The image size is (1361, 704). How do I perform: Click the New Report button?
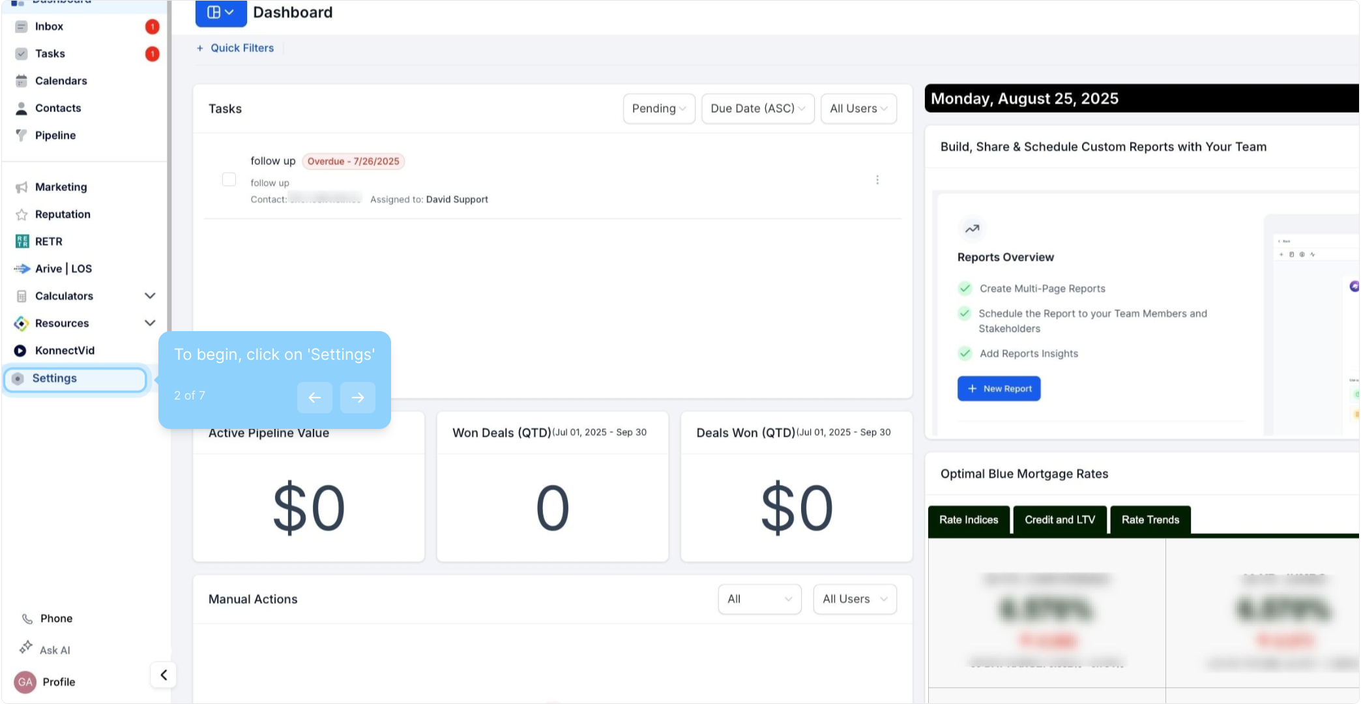(999, 389)
